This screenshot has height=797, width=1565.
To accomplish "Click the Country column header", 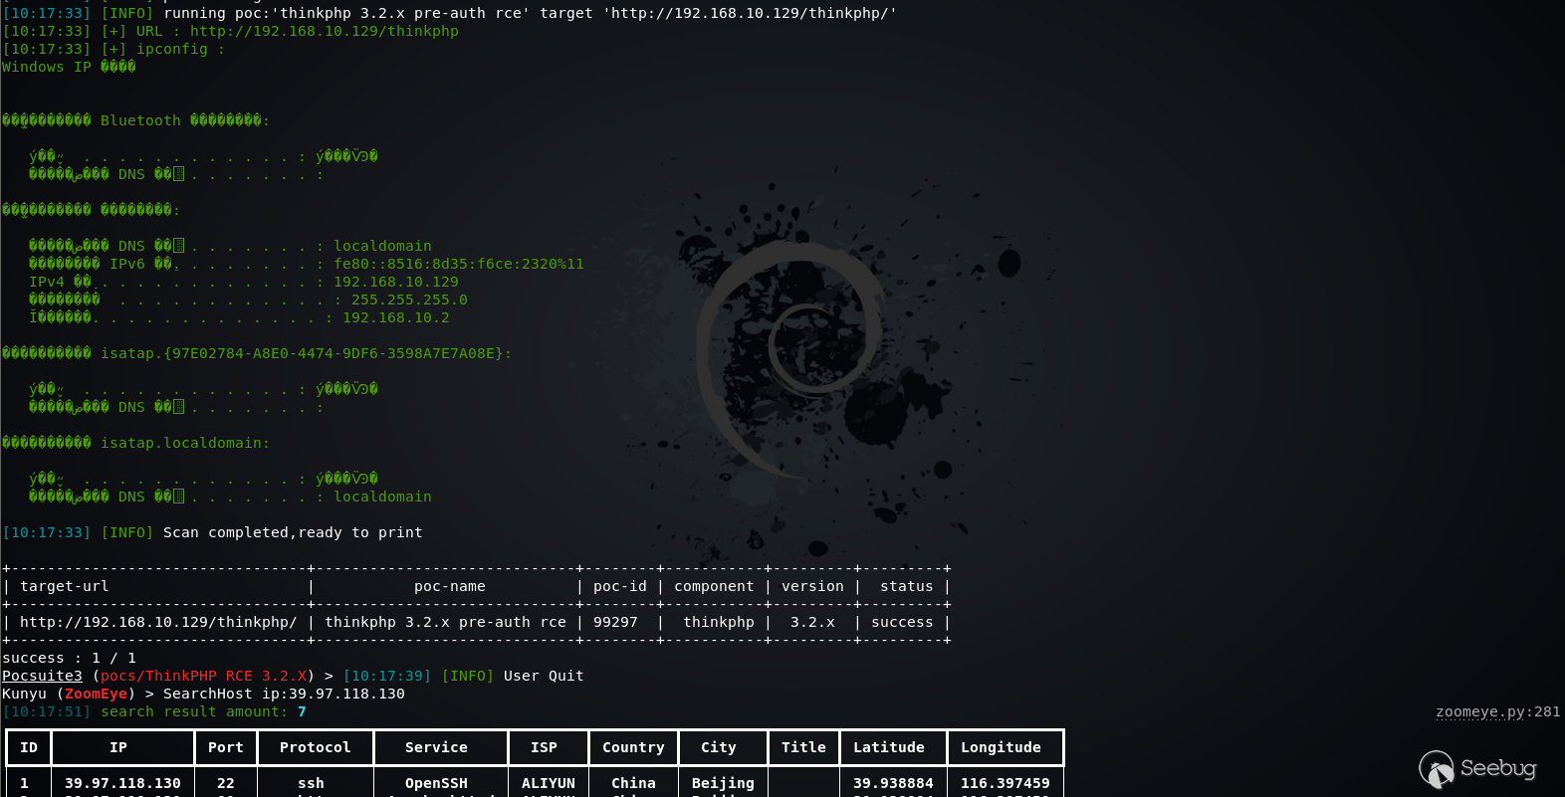I will (633, 747).
